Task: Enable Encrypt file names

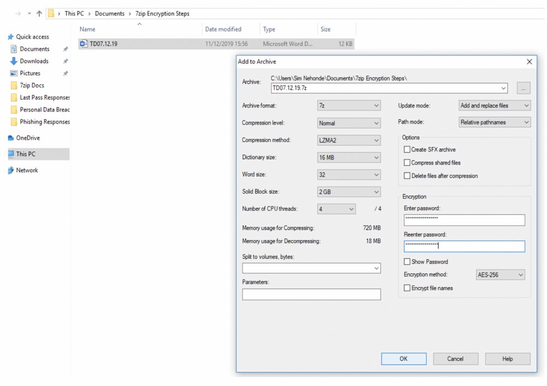Action: tap(407, 288)
